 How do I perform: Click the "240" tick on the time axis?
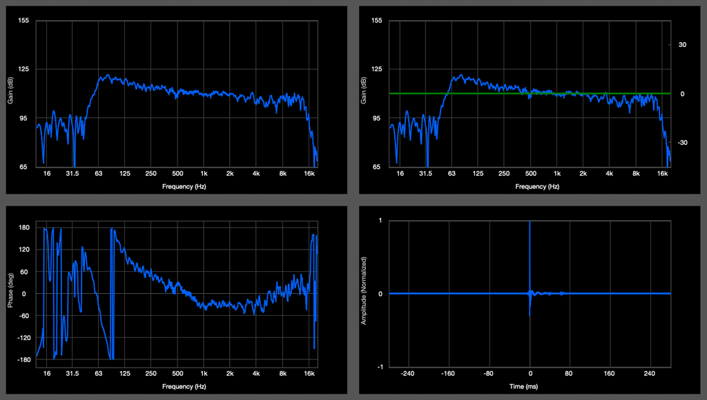648,374
